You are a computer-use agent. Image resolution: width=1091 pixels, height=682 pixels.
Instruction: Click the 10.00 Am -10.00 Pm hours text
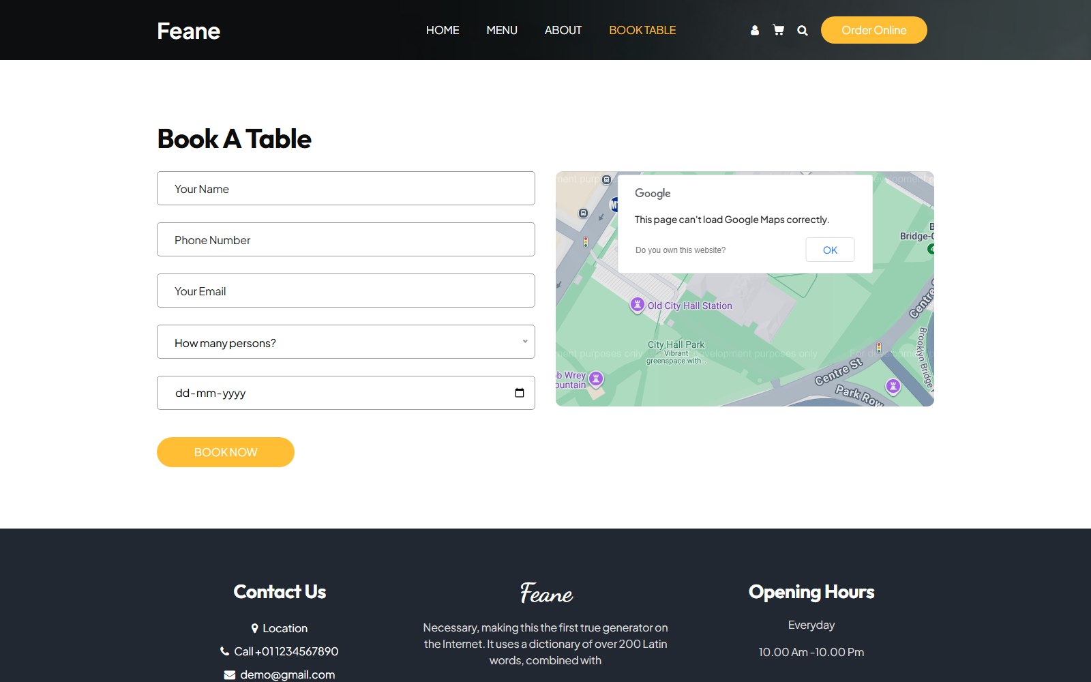click(811, 652)
